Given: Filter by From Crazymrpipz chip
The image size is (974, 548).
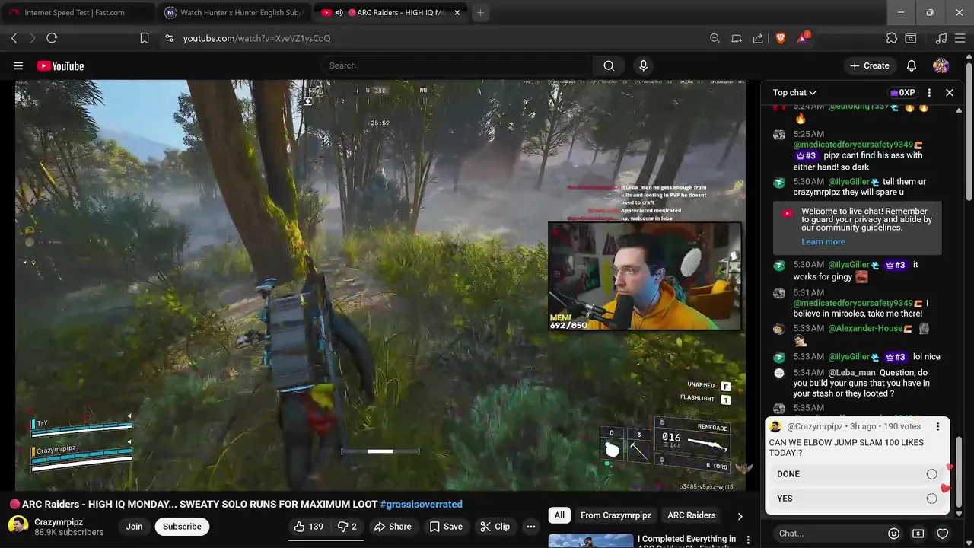Looking at the screenshot, I should coord(616,515).
